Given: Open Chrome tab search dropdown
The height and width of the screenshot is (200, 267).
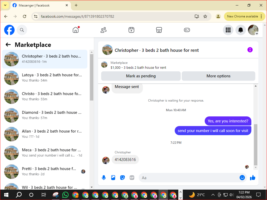Looking at the screenshot, I should pyautogui.click(x=5, y=5).
